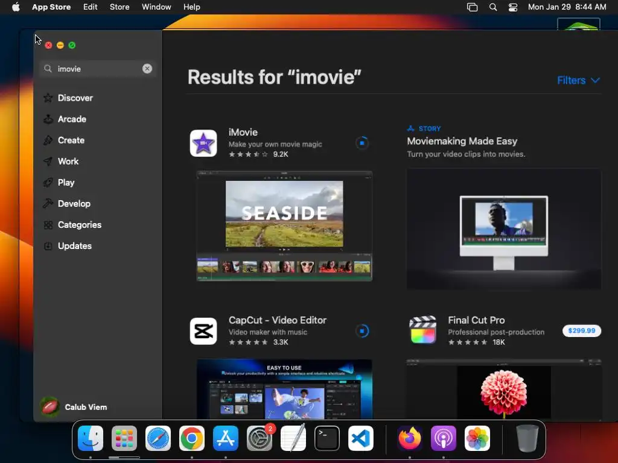Clear the imovie search text
Screen dimensions: 618x463
[147, 69]
